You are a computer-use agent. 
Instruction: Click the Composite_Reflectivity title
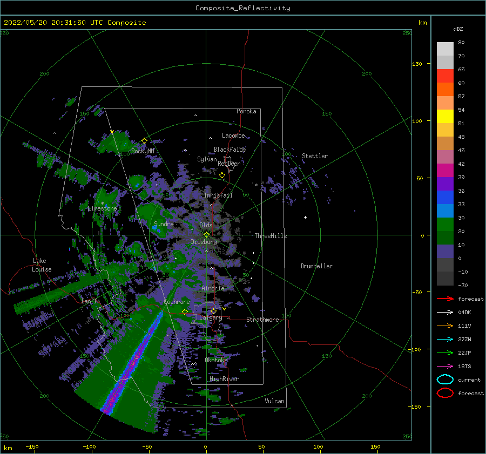pos(243,8)
